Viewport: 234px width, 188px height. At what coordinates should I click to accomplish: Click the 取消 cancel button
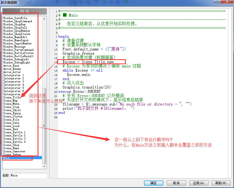click(x=176, y=183)
